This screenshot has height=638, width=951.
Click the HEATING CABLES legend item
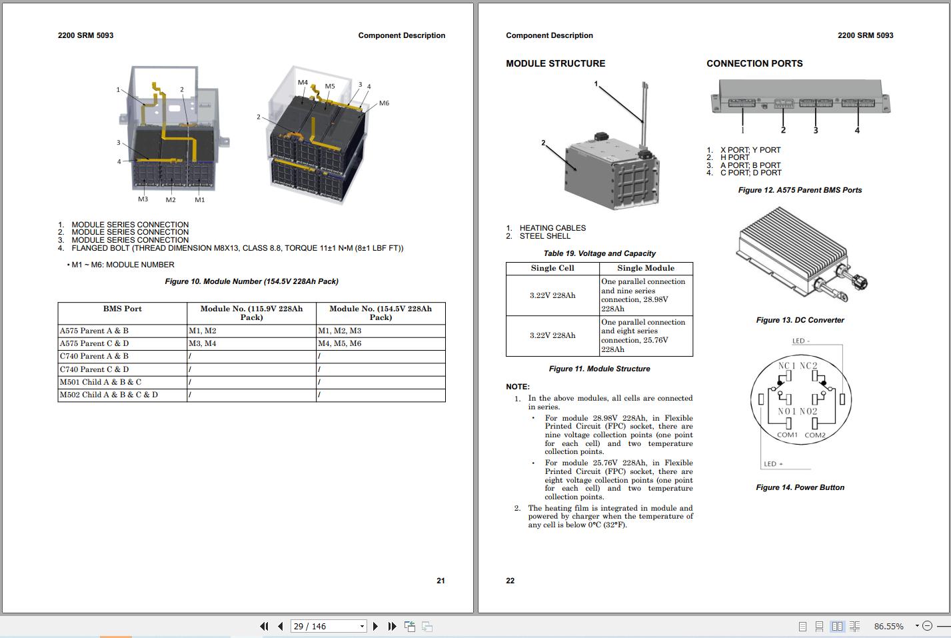[552, 228]
